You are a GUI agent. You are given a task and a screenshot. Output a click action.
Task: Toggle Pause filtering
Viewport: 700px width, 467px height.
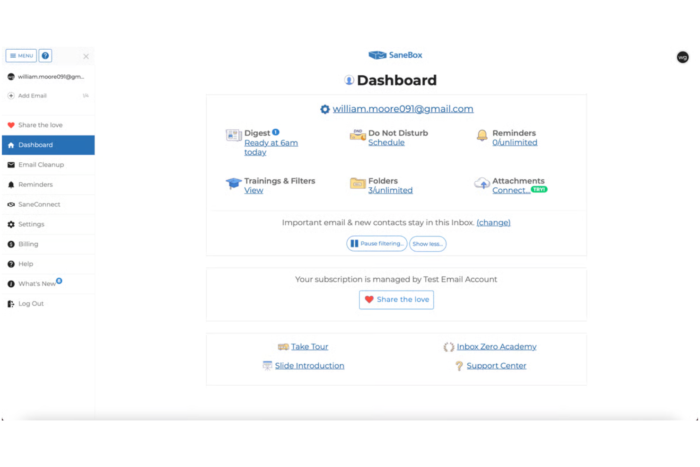pyautogui.click(x=376, y=244)
